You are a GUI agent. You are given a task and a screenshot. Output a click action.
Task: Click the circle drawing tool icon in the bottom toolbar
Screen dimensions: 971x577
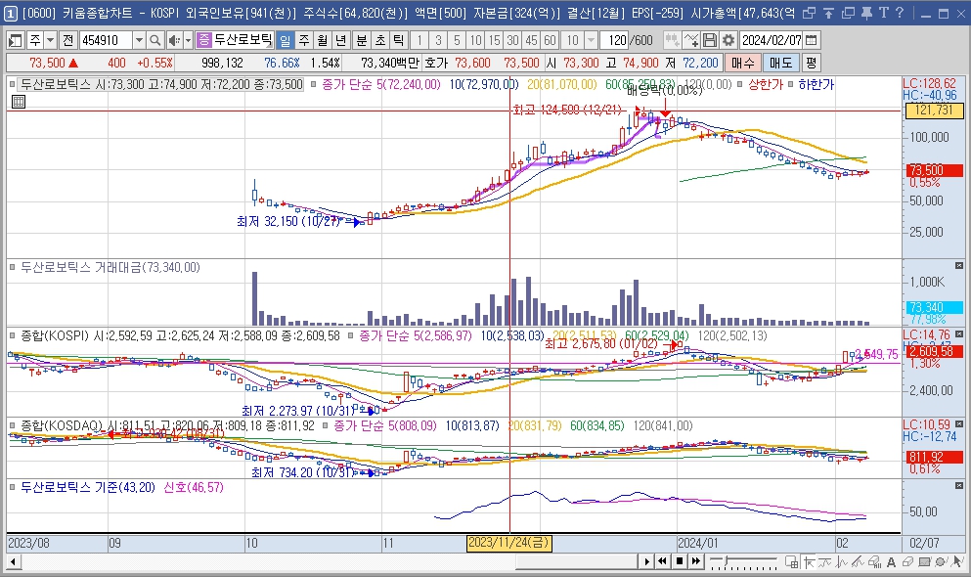pyautogui.click(x=942, y=562)
